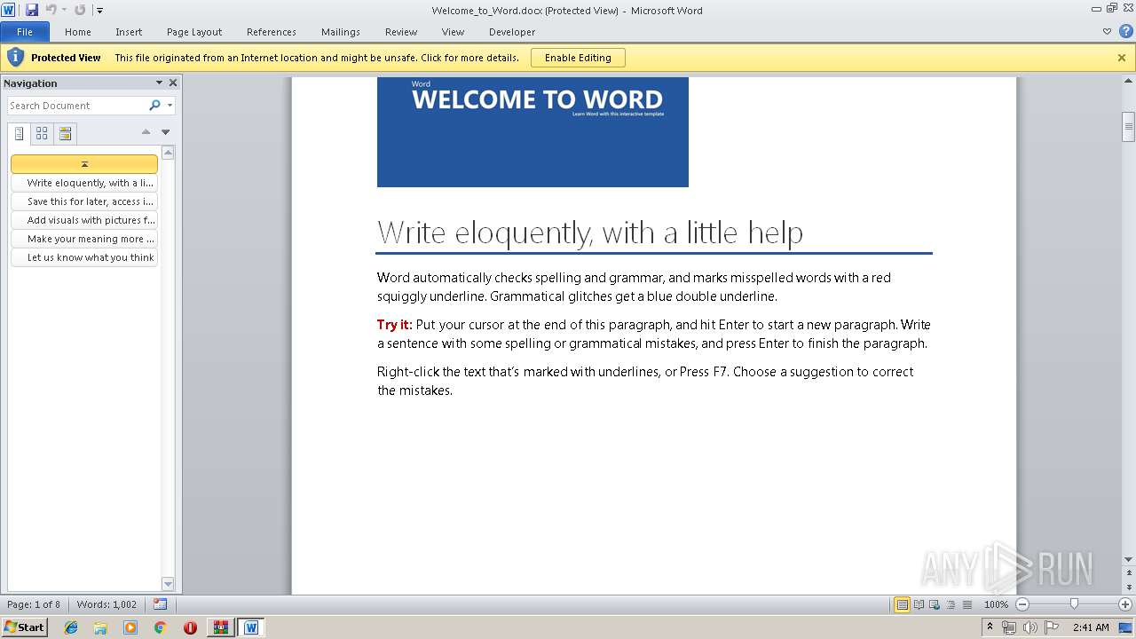
Task: Open Microsoft Word Help question mark
Action: [x=1125, y=31]
